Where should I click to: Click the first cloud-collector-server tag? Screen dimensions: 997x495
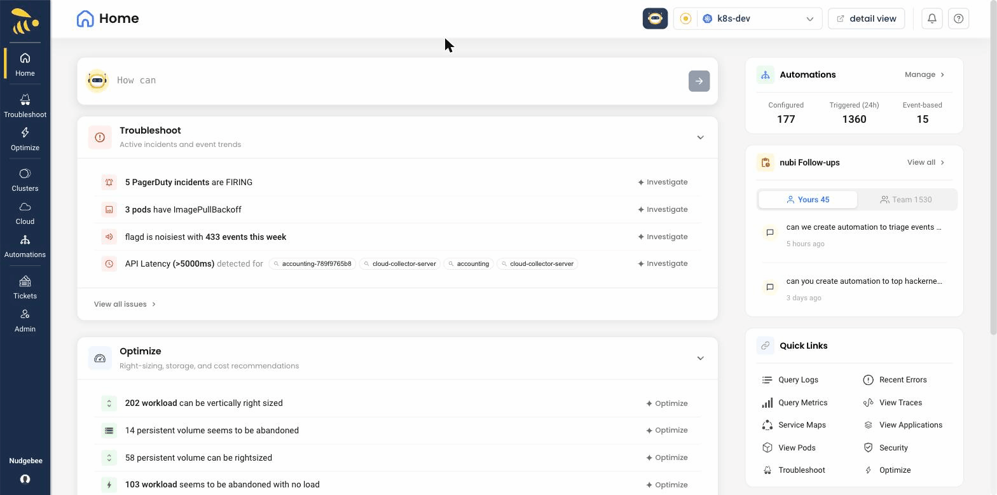pyautogui.click(x=400, y=263)
